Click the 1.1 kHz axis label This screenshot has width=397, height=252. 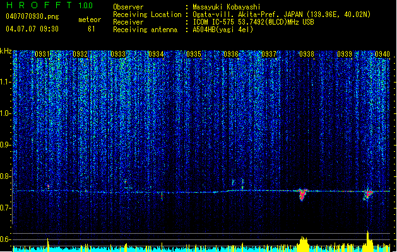point(6,82)
